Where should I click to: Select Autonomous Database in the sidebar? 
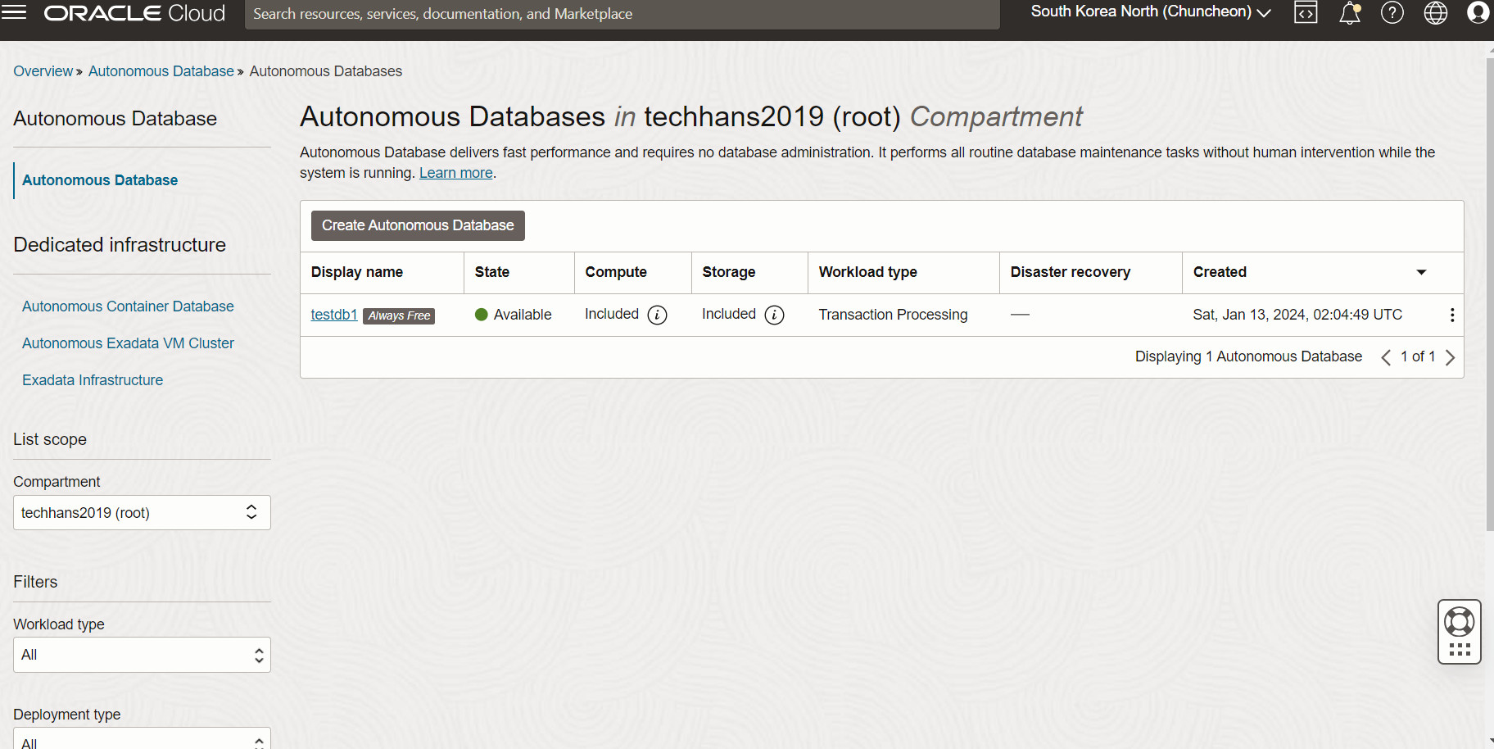(100, 180)
